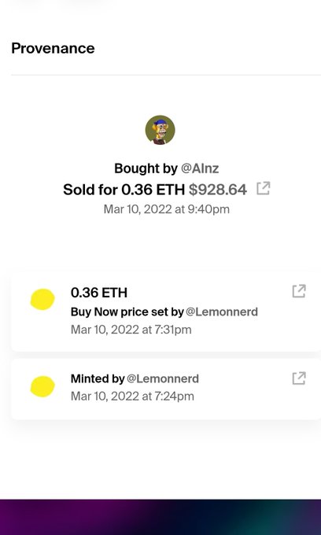
Task: Click the Buy Now price set by label
Action: pyautogui.click(x=127, y=312)
